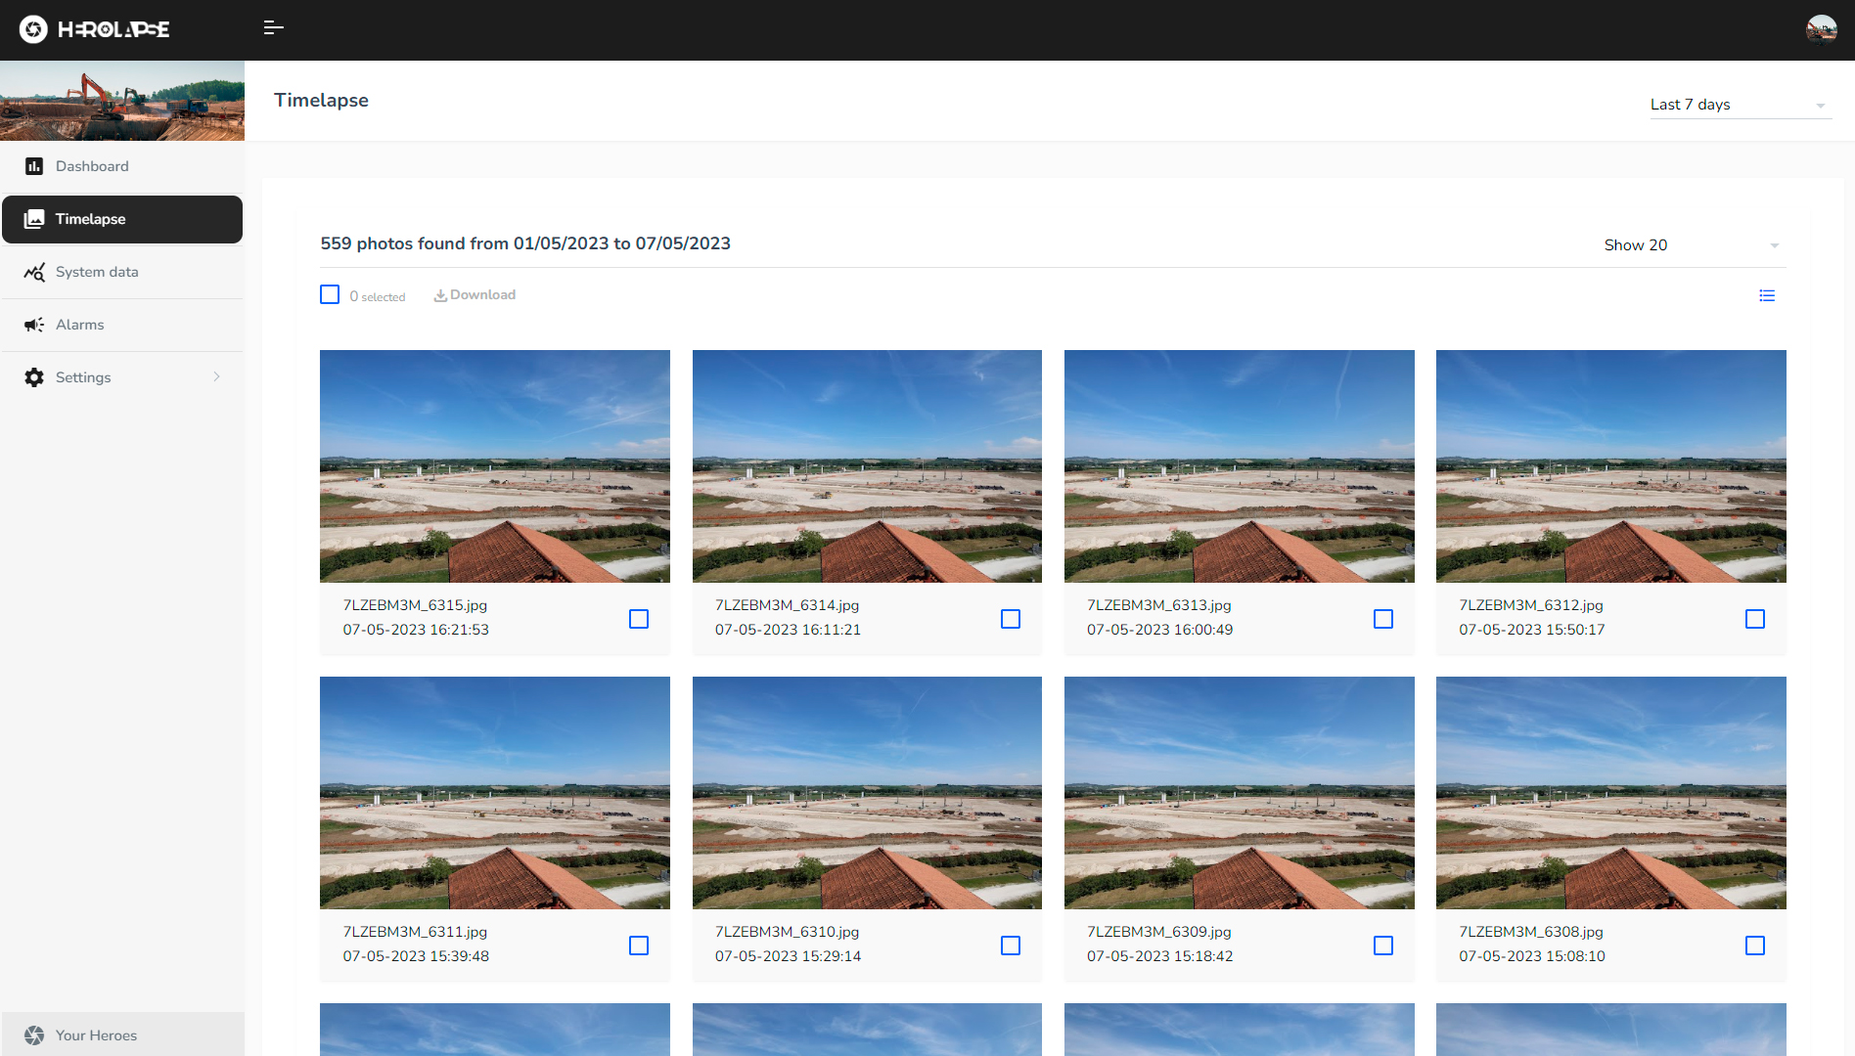This screenshot has width=1855, height=1056.
Task: Click the 559 photos found summary text
Action: coord(525,243)
